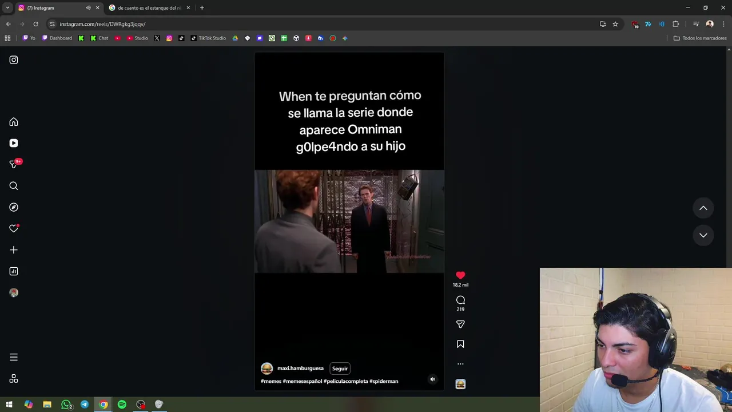Open the Chrome profile avatar
732x412 pixels.
pos(710,24)
